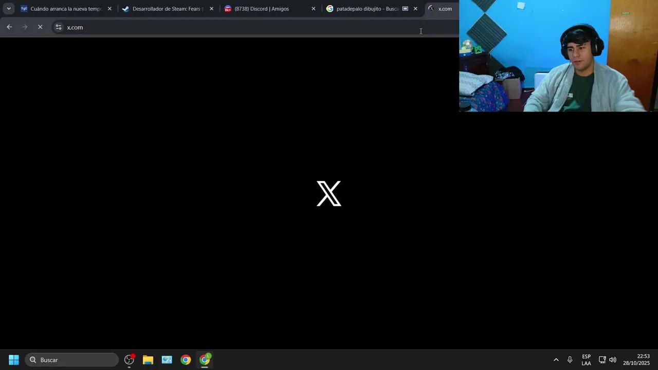The height and width of the screenshot is (370, 658).
Task: Open File Explorer from the taskbar
Action: [x=148, y=360]
